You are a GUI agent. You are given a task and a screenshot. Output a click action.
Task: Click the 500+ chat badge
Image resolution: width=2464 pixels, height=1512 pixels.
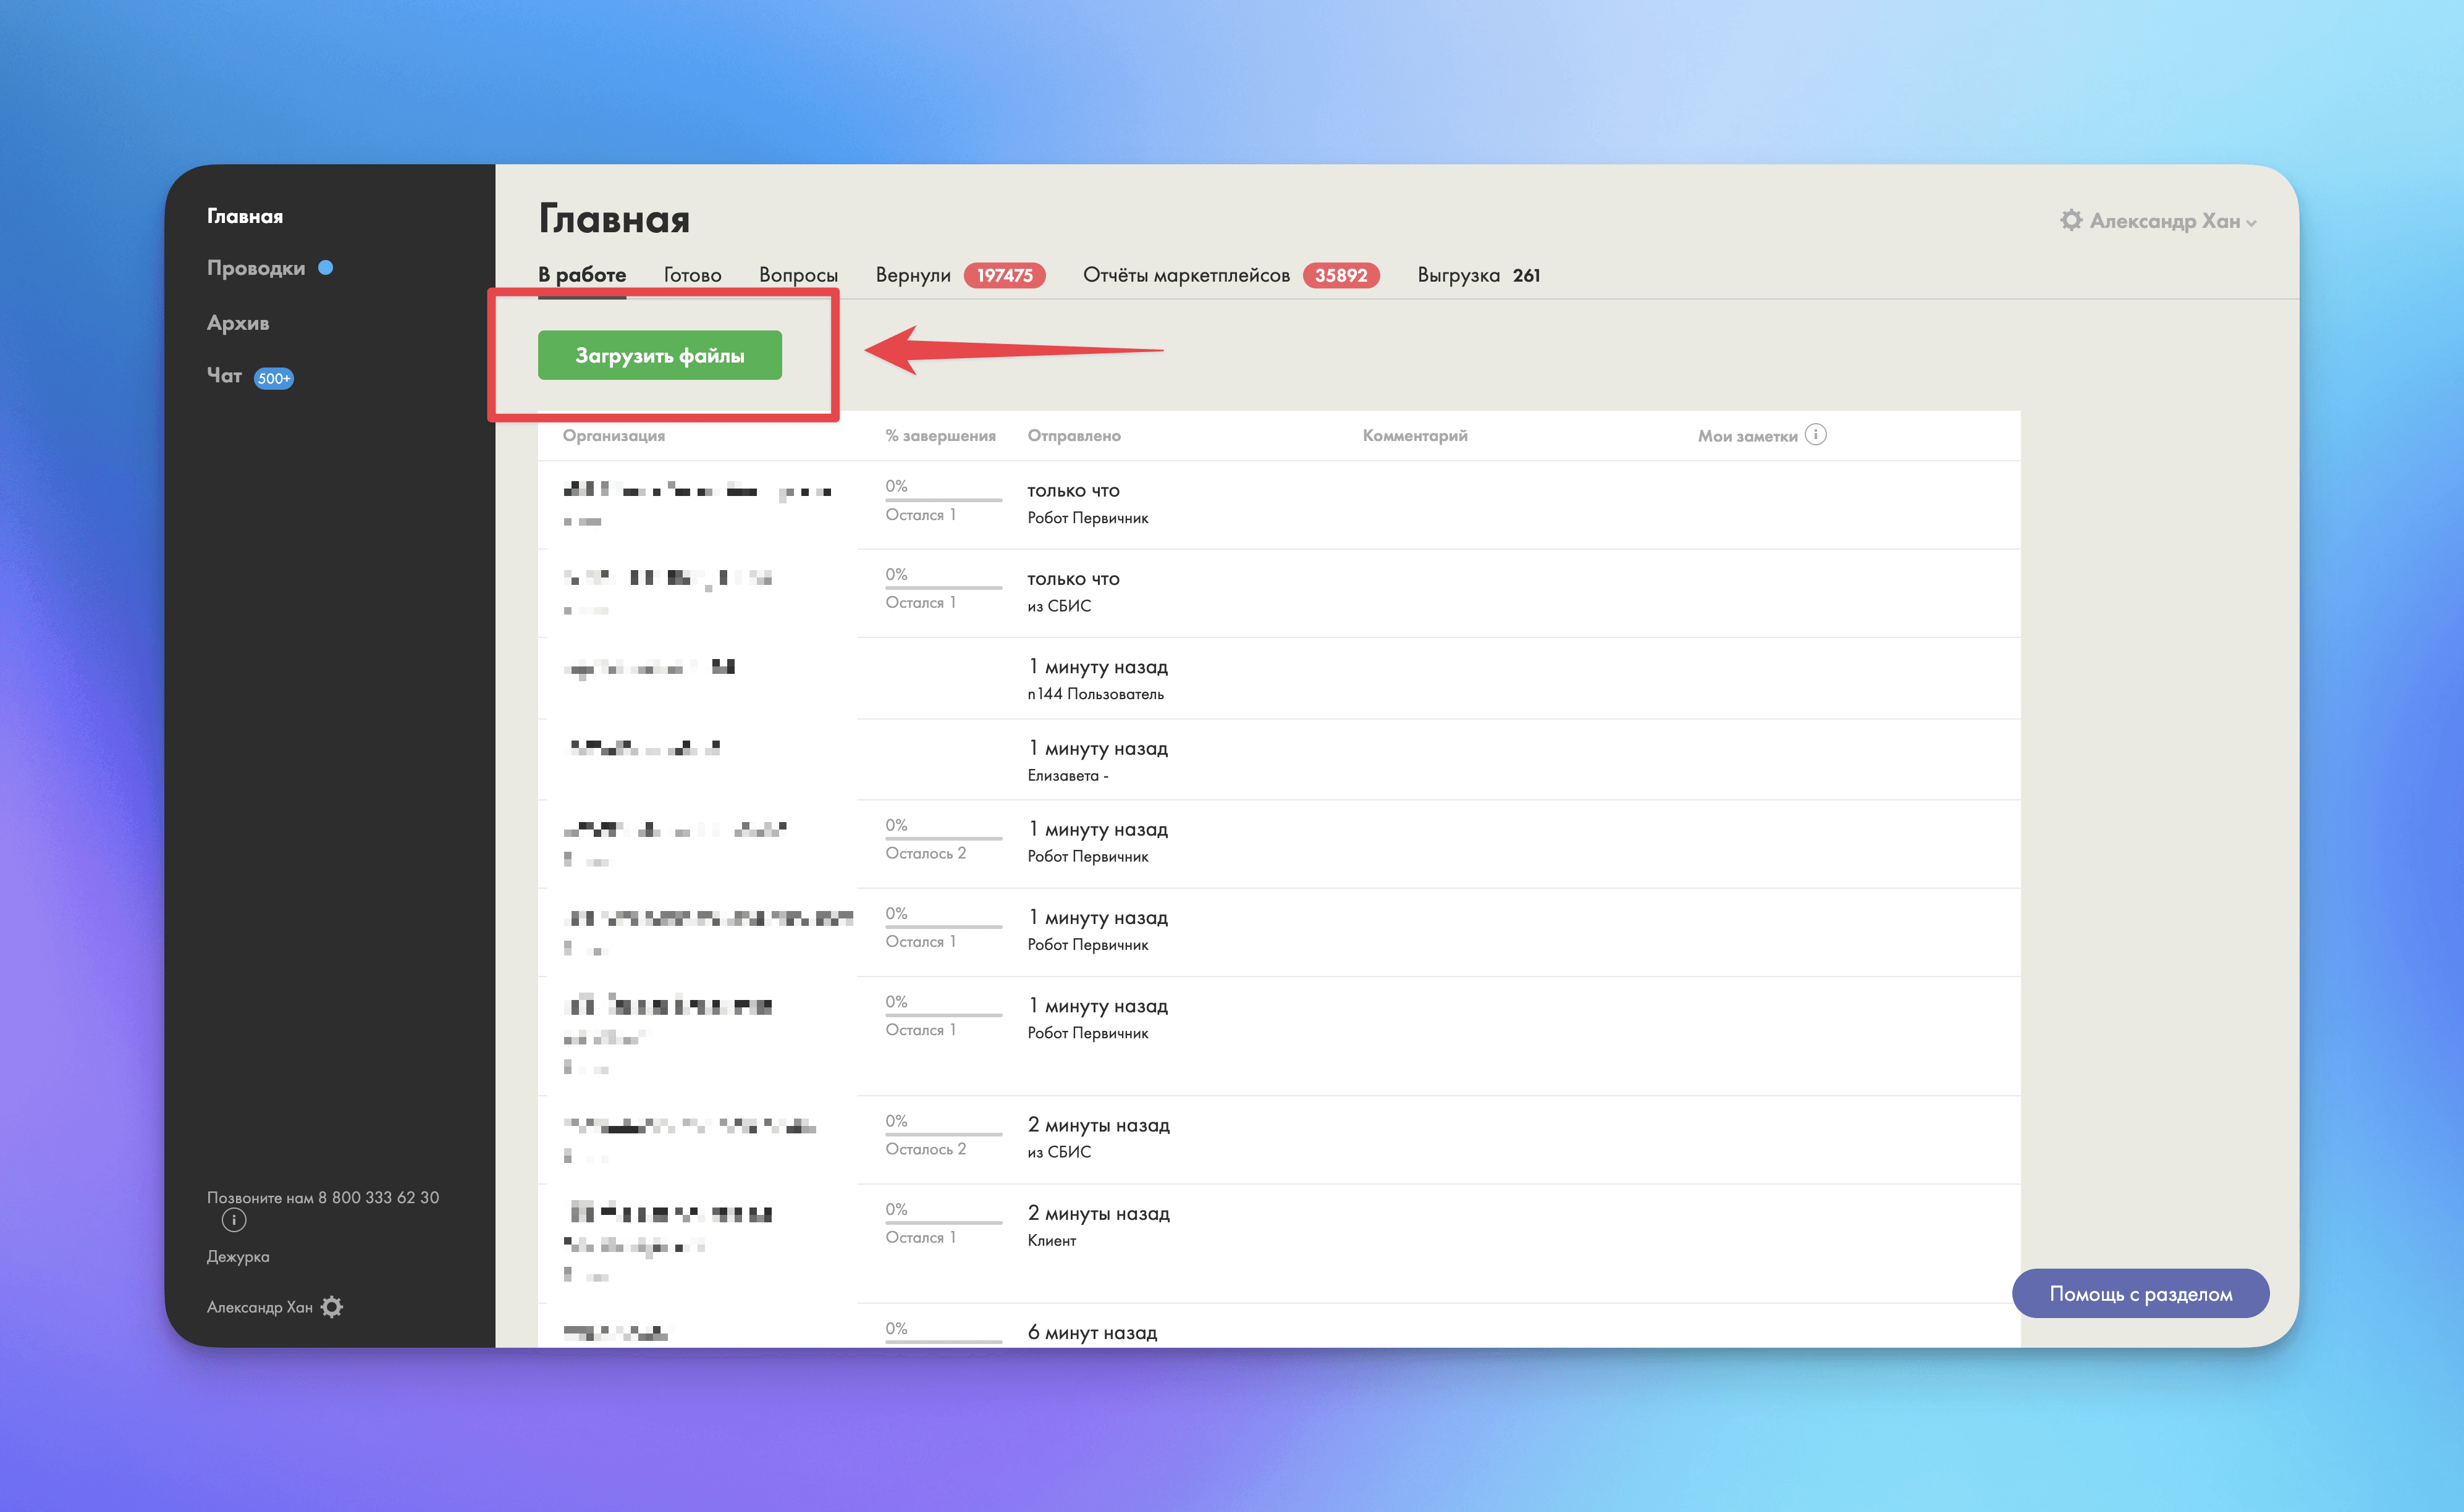[x=273, y=378]
